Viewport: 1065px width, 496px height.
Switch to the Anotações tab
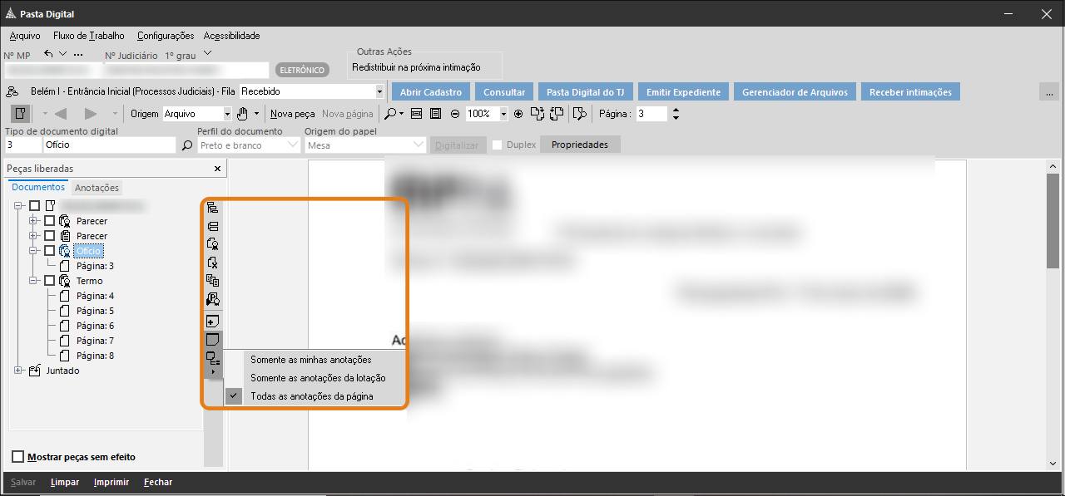pyautogui.click(x=97, y=188)
